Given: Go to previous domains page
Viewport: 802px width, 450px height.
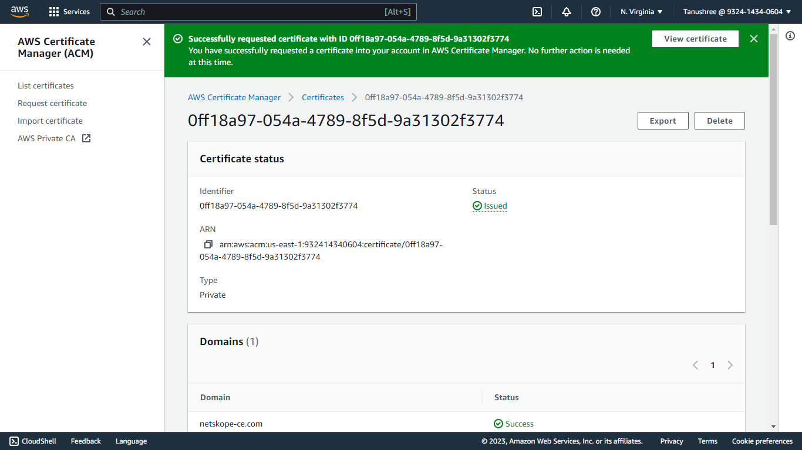Looking at the screenshot, I should click(695, 365).
